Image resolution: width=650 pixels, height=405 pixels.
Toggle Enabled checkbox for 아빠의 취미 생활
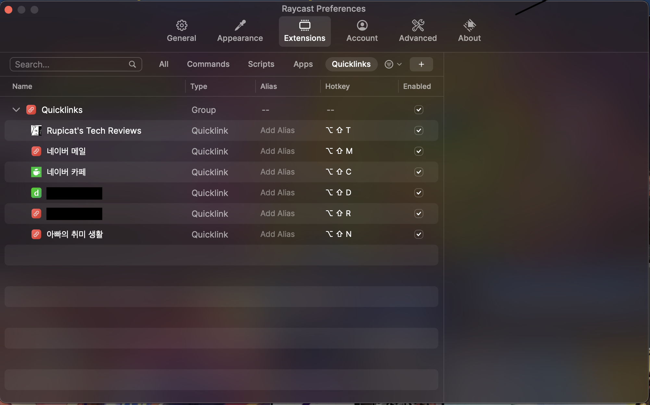click(419, 234)
